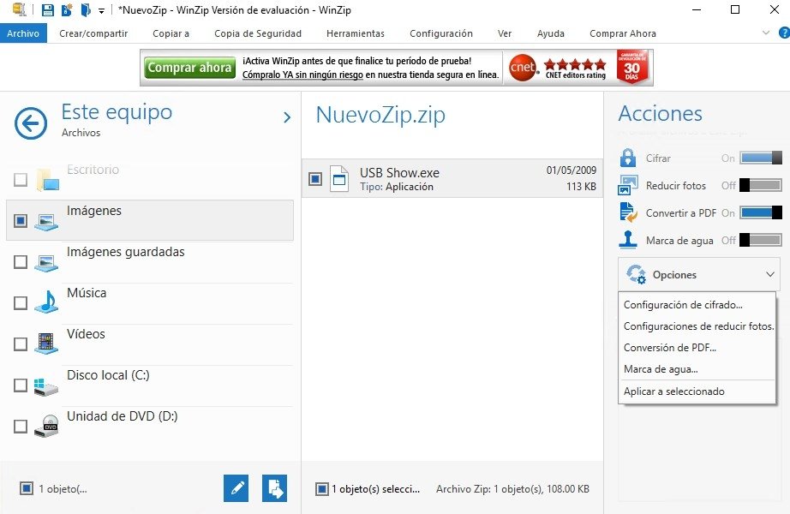Viewport: 790px width, 514px height.
Task: Click the Disco local (C:) drive icon
Action: [x=46, y=386]
